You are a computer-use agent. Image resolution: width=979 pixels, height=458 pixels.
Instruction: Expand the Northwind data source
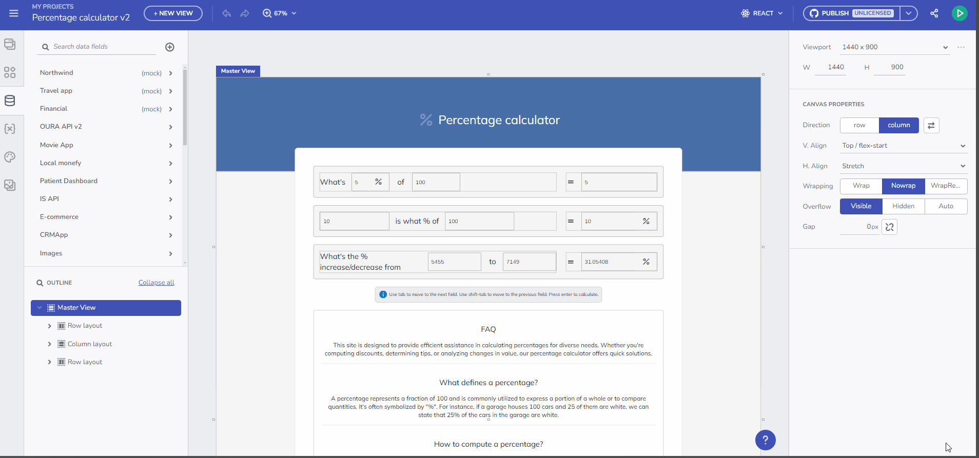(170, 73)
